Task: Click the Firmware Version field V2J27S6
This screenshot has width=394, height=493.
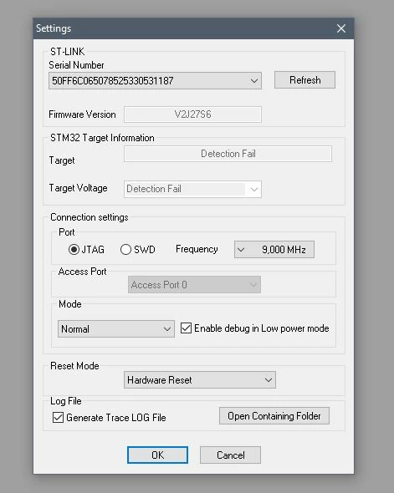Action: [192, 114]
